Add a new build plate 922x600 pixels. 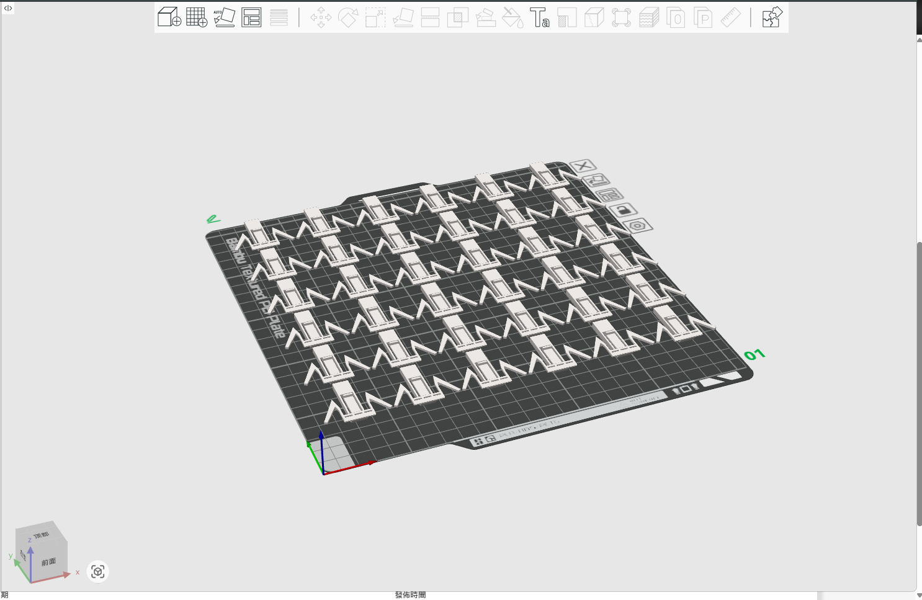tap(197, 17)
